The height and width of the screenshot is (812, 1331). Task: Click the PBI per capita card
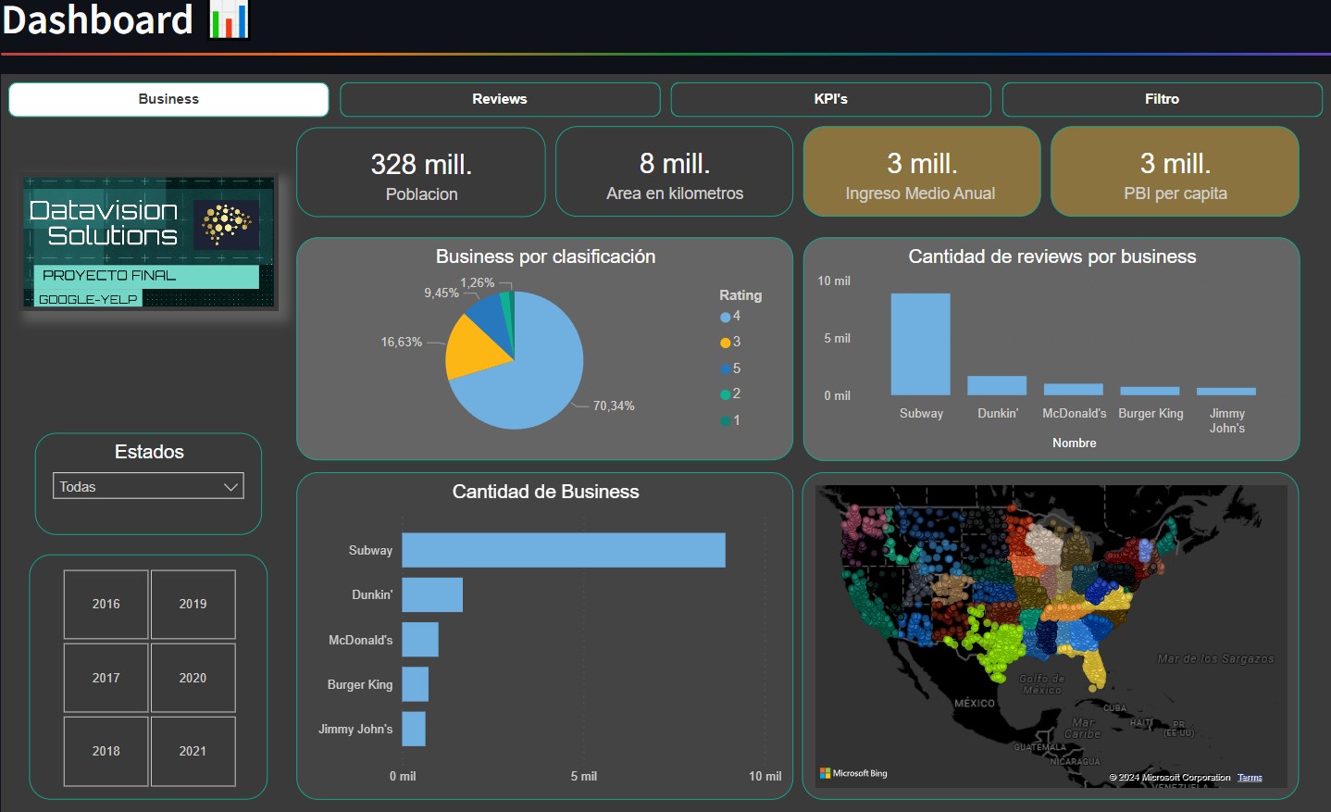1176,172
